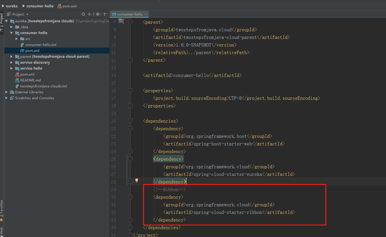Click the Ribbon comment on line 29
386x237 pixels.
click(x=170, y=189)
